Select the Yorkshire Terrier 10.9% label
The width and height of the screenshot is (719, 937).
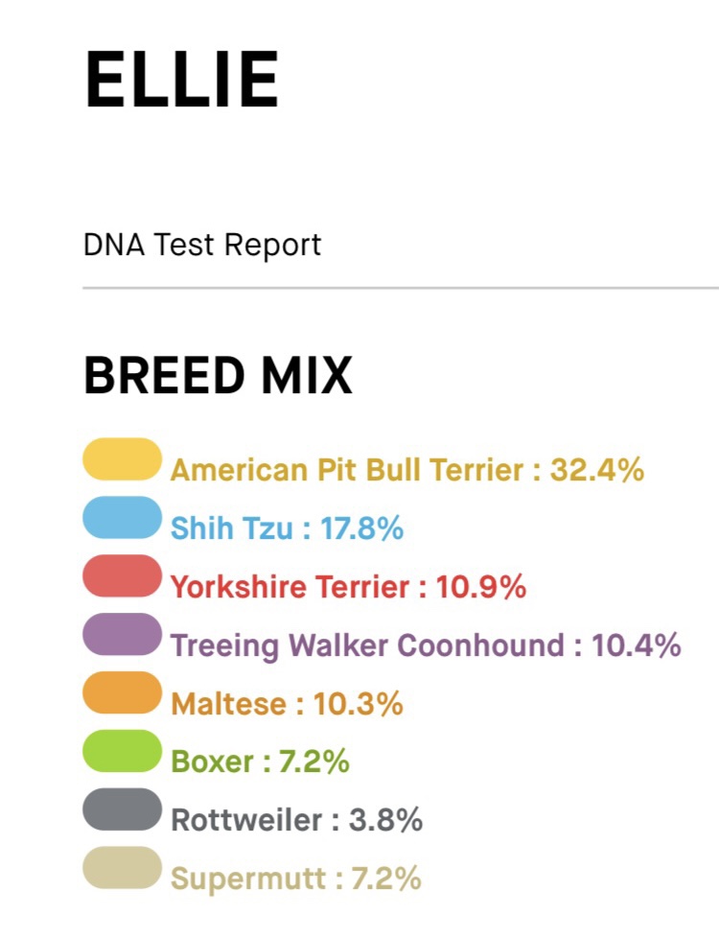(348, 587)
